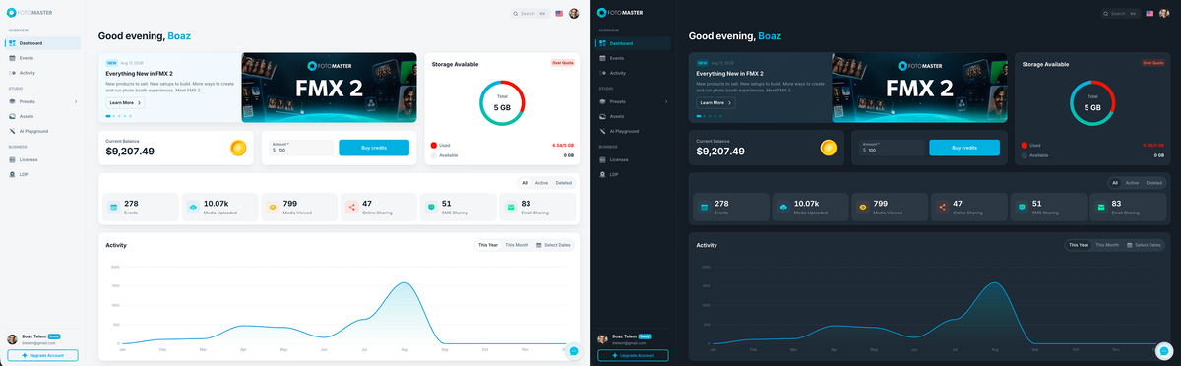Select Deleted filter tab in dark theme

coord(1153,183)
